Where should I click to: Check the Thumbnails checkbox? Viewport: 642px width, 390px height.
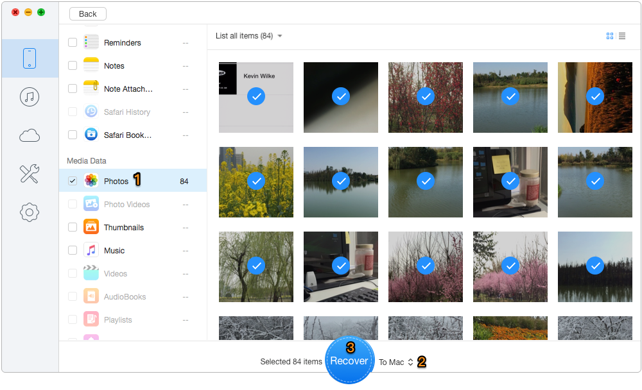pyautogui.click(x=73, y=227)
